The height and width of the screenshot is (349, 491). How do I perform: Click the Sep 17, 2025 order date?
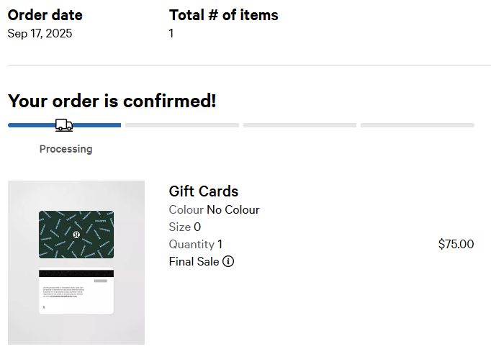click(40, 33)
